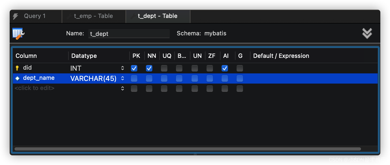
Task: Open the INT datatype dropdown for did
Action: tap(123, 68)
